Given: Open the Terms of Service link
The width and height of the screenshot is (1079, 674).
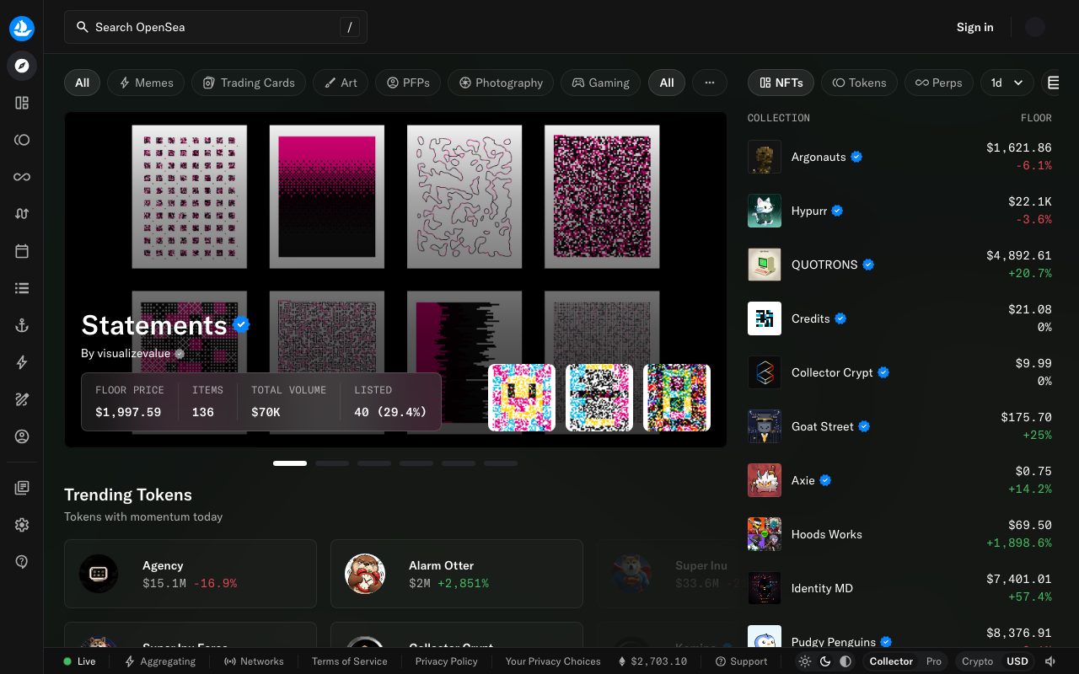Looking at the screenshot, I should [350, 661].
